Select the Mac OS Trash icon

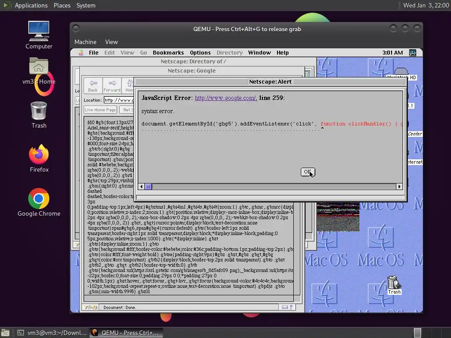coord(394,285)
